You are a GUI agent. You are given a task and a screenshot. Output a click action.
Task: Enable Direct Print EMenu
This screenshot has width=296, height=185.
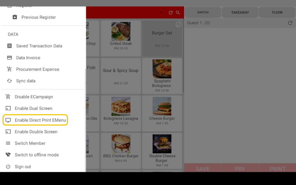click(x=35, y=120)
